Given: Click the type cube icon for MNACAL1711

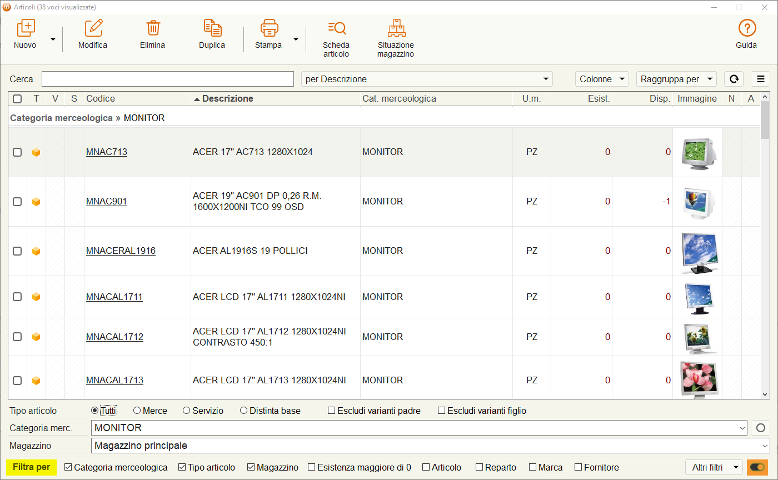Looking at the screenshot, I should tap(36, 297).
